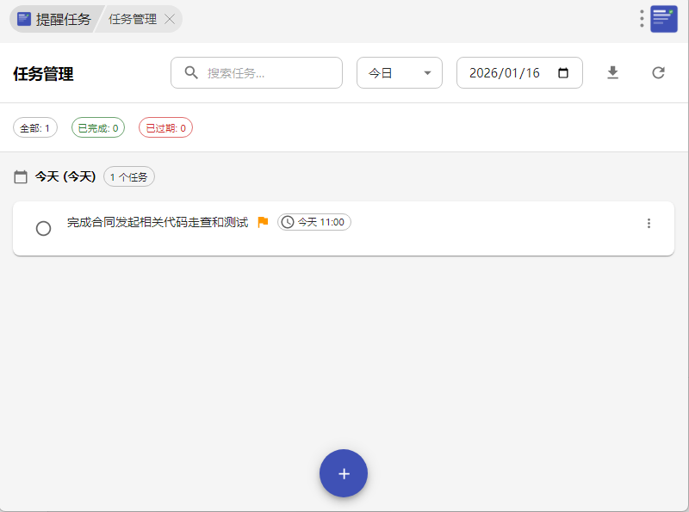The width and height of the screenshot is (689, 512).
Task: Mark the 完成合同发起 task as complete
Action: [43, 228]
